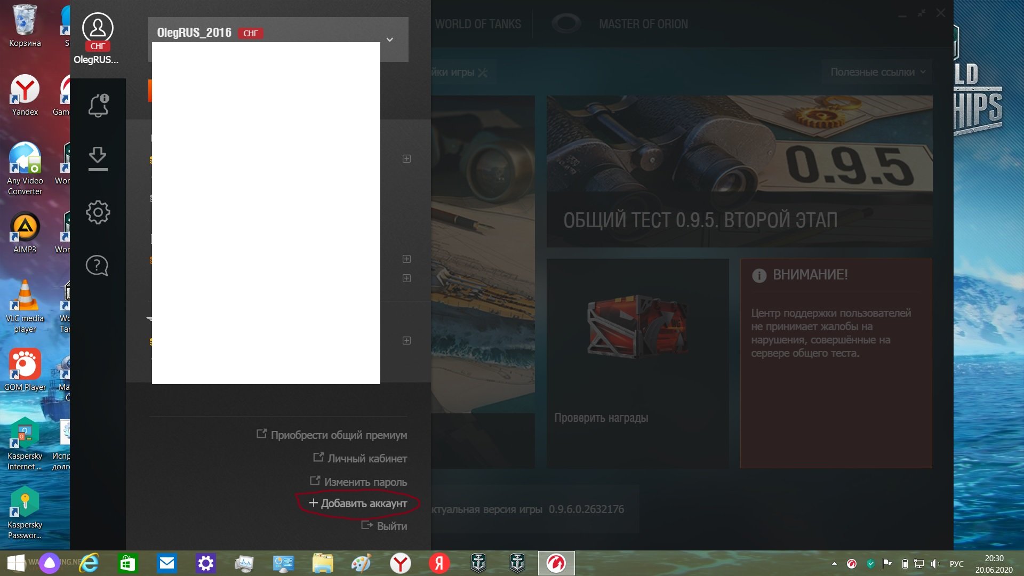Open the downloads arrow icon
Viewport: 1024px width, 576px height.
[x=98, y=158]
